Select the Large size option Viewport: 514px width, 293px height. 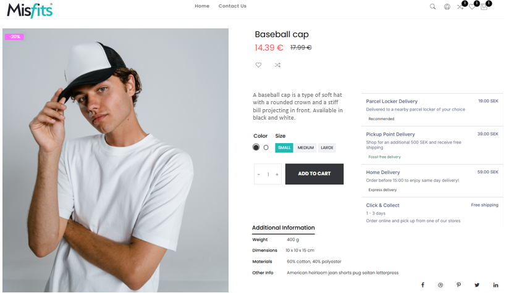click(x=327, y=147)
